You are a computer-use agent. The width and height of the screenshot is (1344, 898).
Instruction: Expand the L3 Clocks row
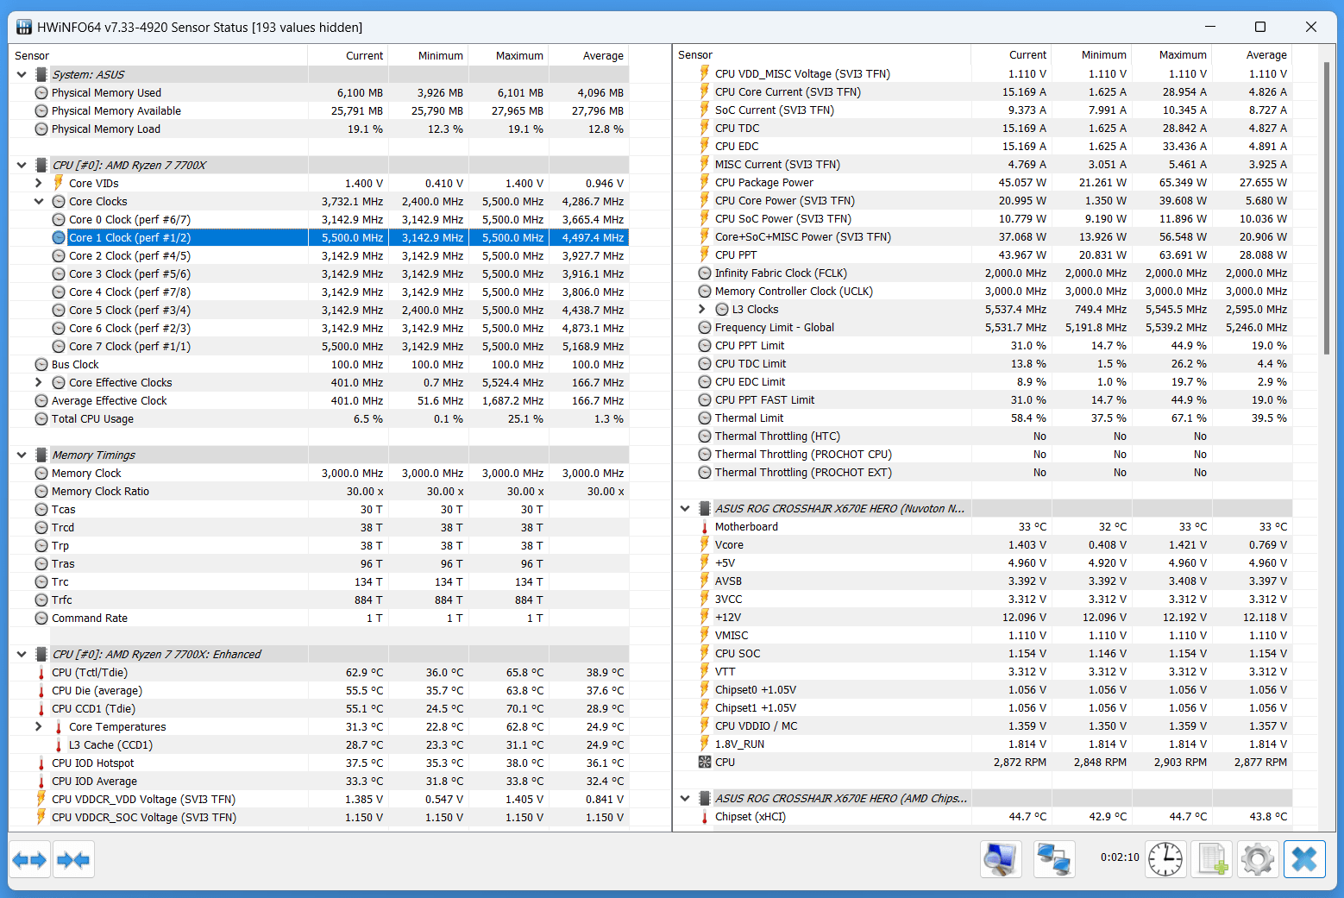[x=702, y=309]
